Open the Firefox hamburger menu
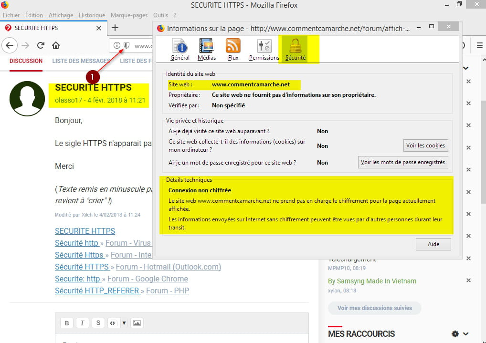This screenshot has height=343, width=486. 479,45
